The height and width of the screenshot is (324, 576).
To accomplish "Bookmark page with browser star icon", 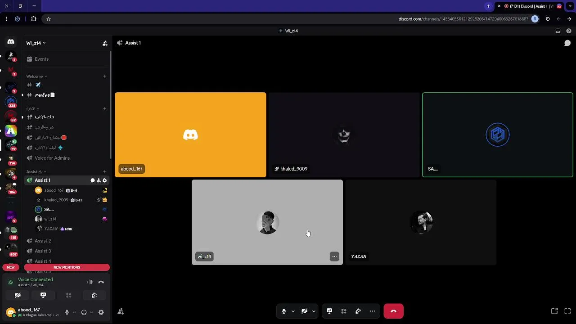I will (49, 19).
